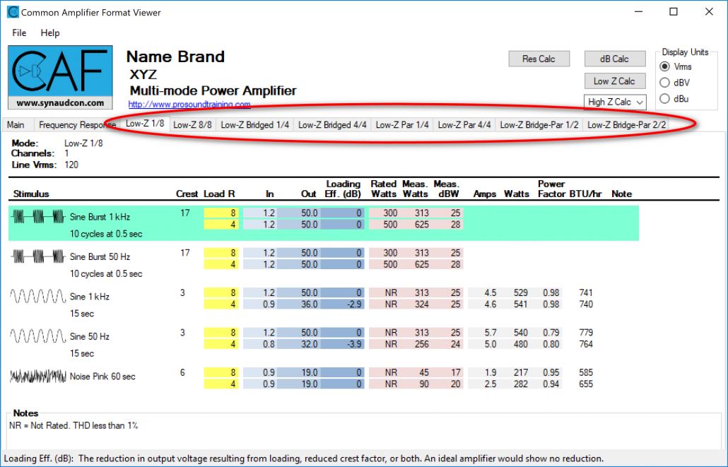Click the 8 ohm Load R cell for Sine Burst 1 kHz
728x467 pixels.
(222, 213)
